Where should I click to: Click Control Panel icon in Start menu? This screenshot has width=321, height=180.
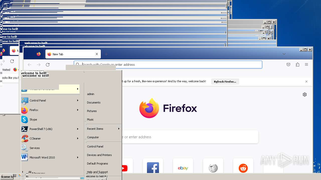coord(25,100)
